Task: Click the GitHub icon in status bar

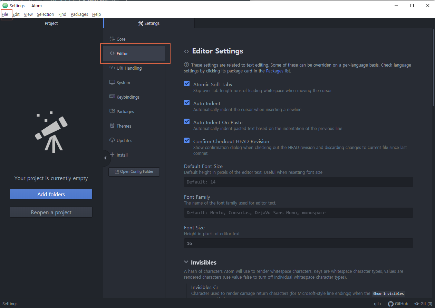Action: [398, 304]
